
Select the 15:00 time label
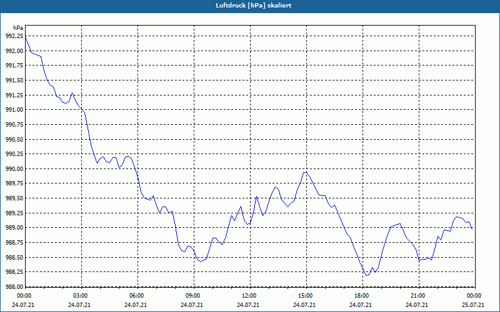pos(304,296)
